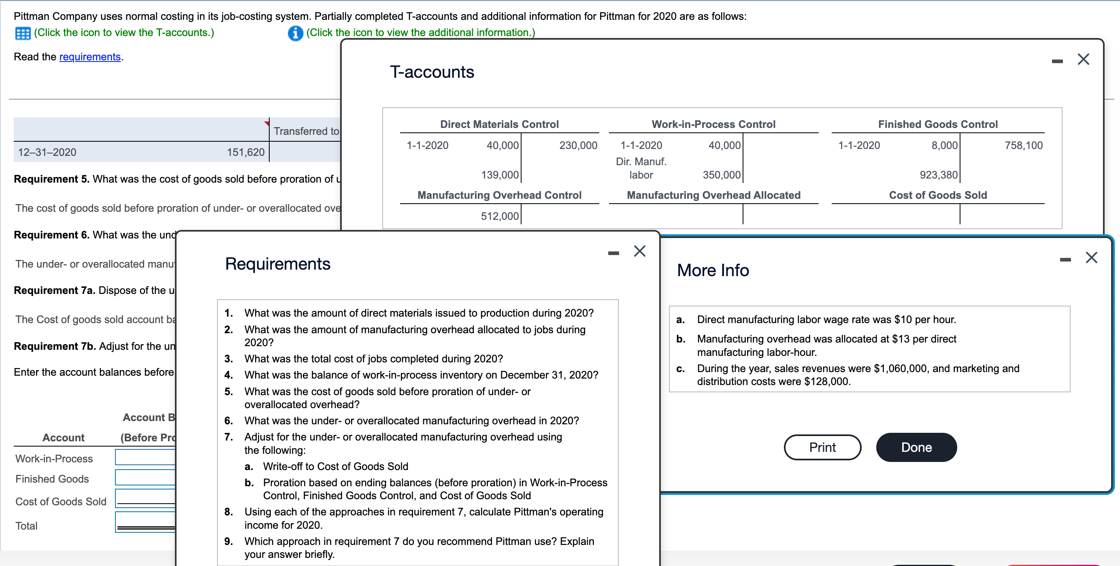Viewport: 1120px width, 566px height.
Task: Click the Total balance input field
Action: 146,521
